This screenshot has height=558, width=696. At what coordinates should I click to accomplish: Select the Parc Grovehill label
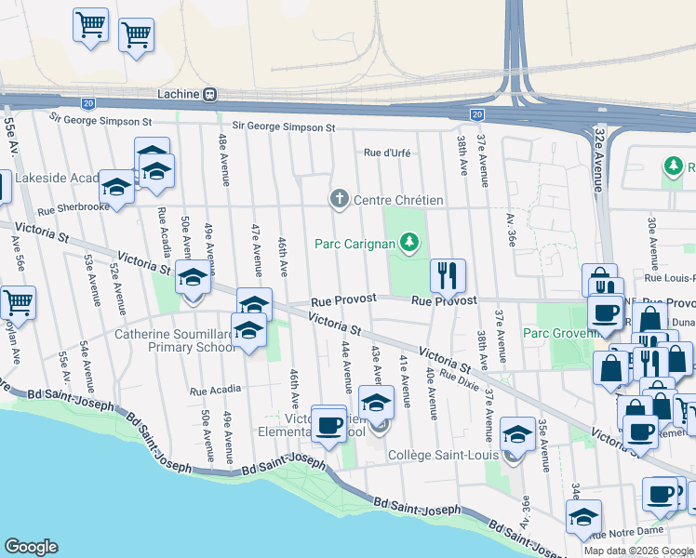(561, 333)
